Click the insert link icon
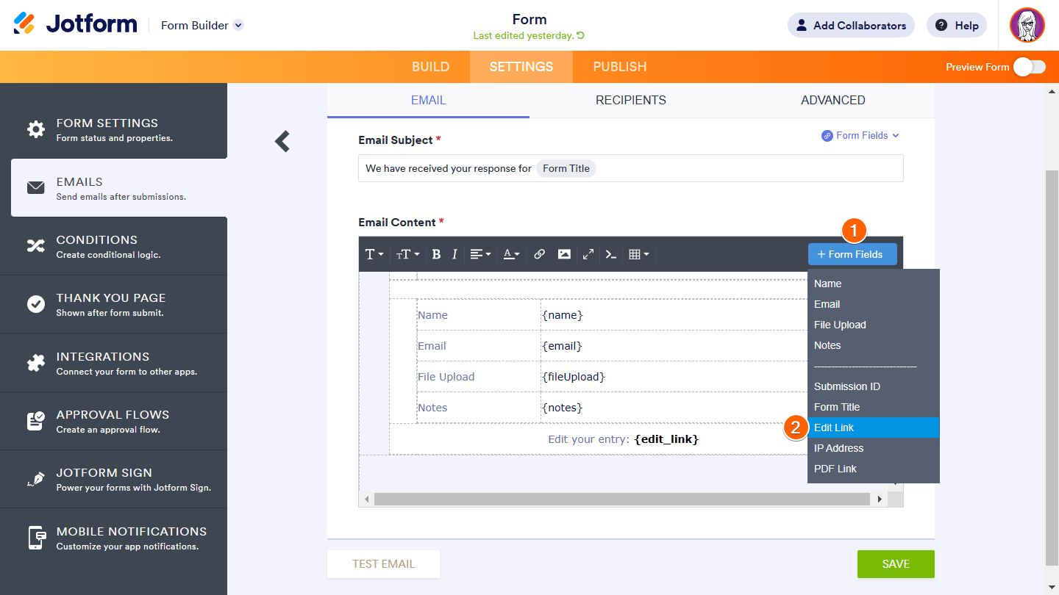 [x=540, y=254]
